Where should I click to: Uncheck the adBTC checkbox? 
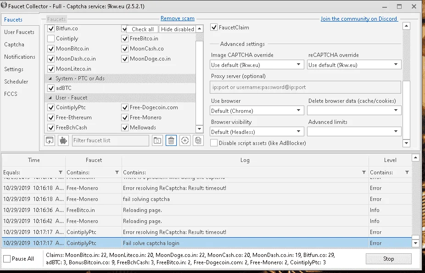click(51, 88)
